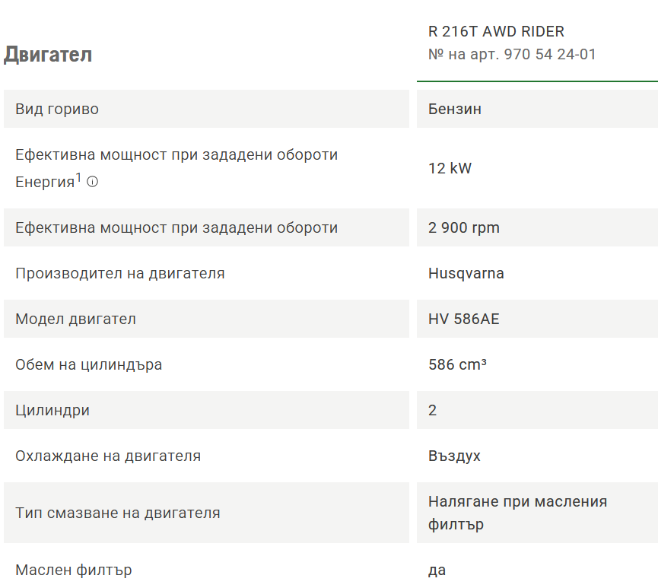The height and width of the screenshot is (588, 658).
Task: Select the Вид гориво row label
Action: point(57,109)
